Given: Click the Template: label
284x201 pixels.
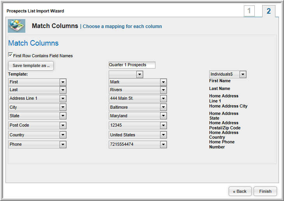Looking at the screenshot, I should point(18,74).
